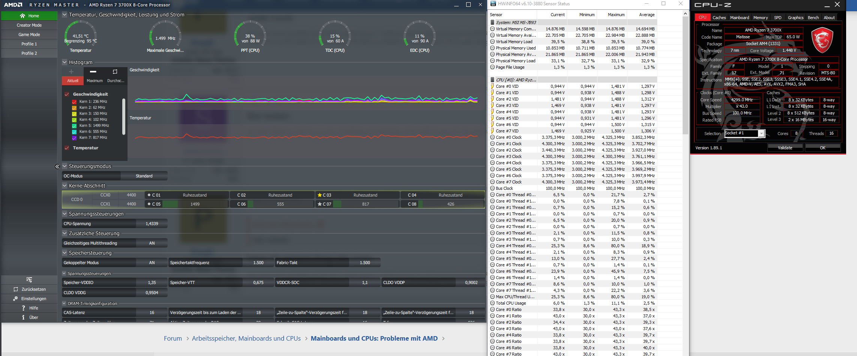Screen dimensions: 857x356
Task: Click the CPU-Spannung value 1,4339
Action: 152,224
